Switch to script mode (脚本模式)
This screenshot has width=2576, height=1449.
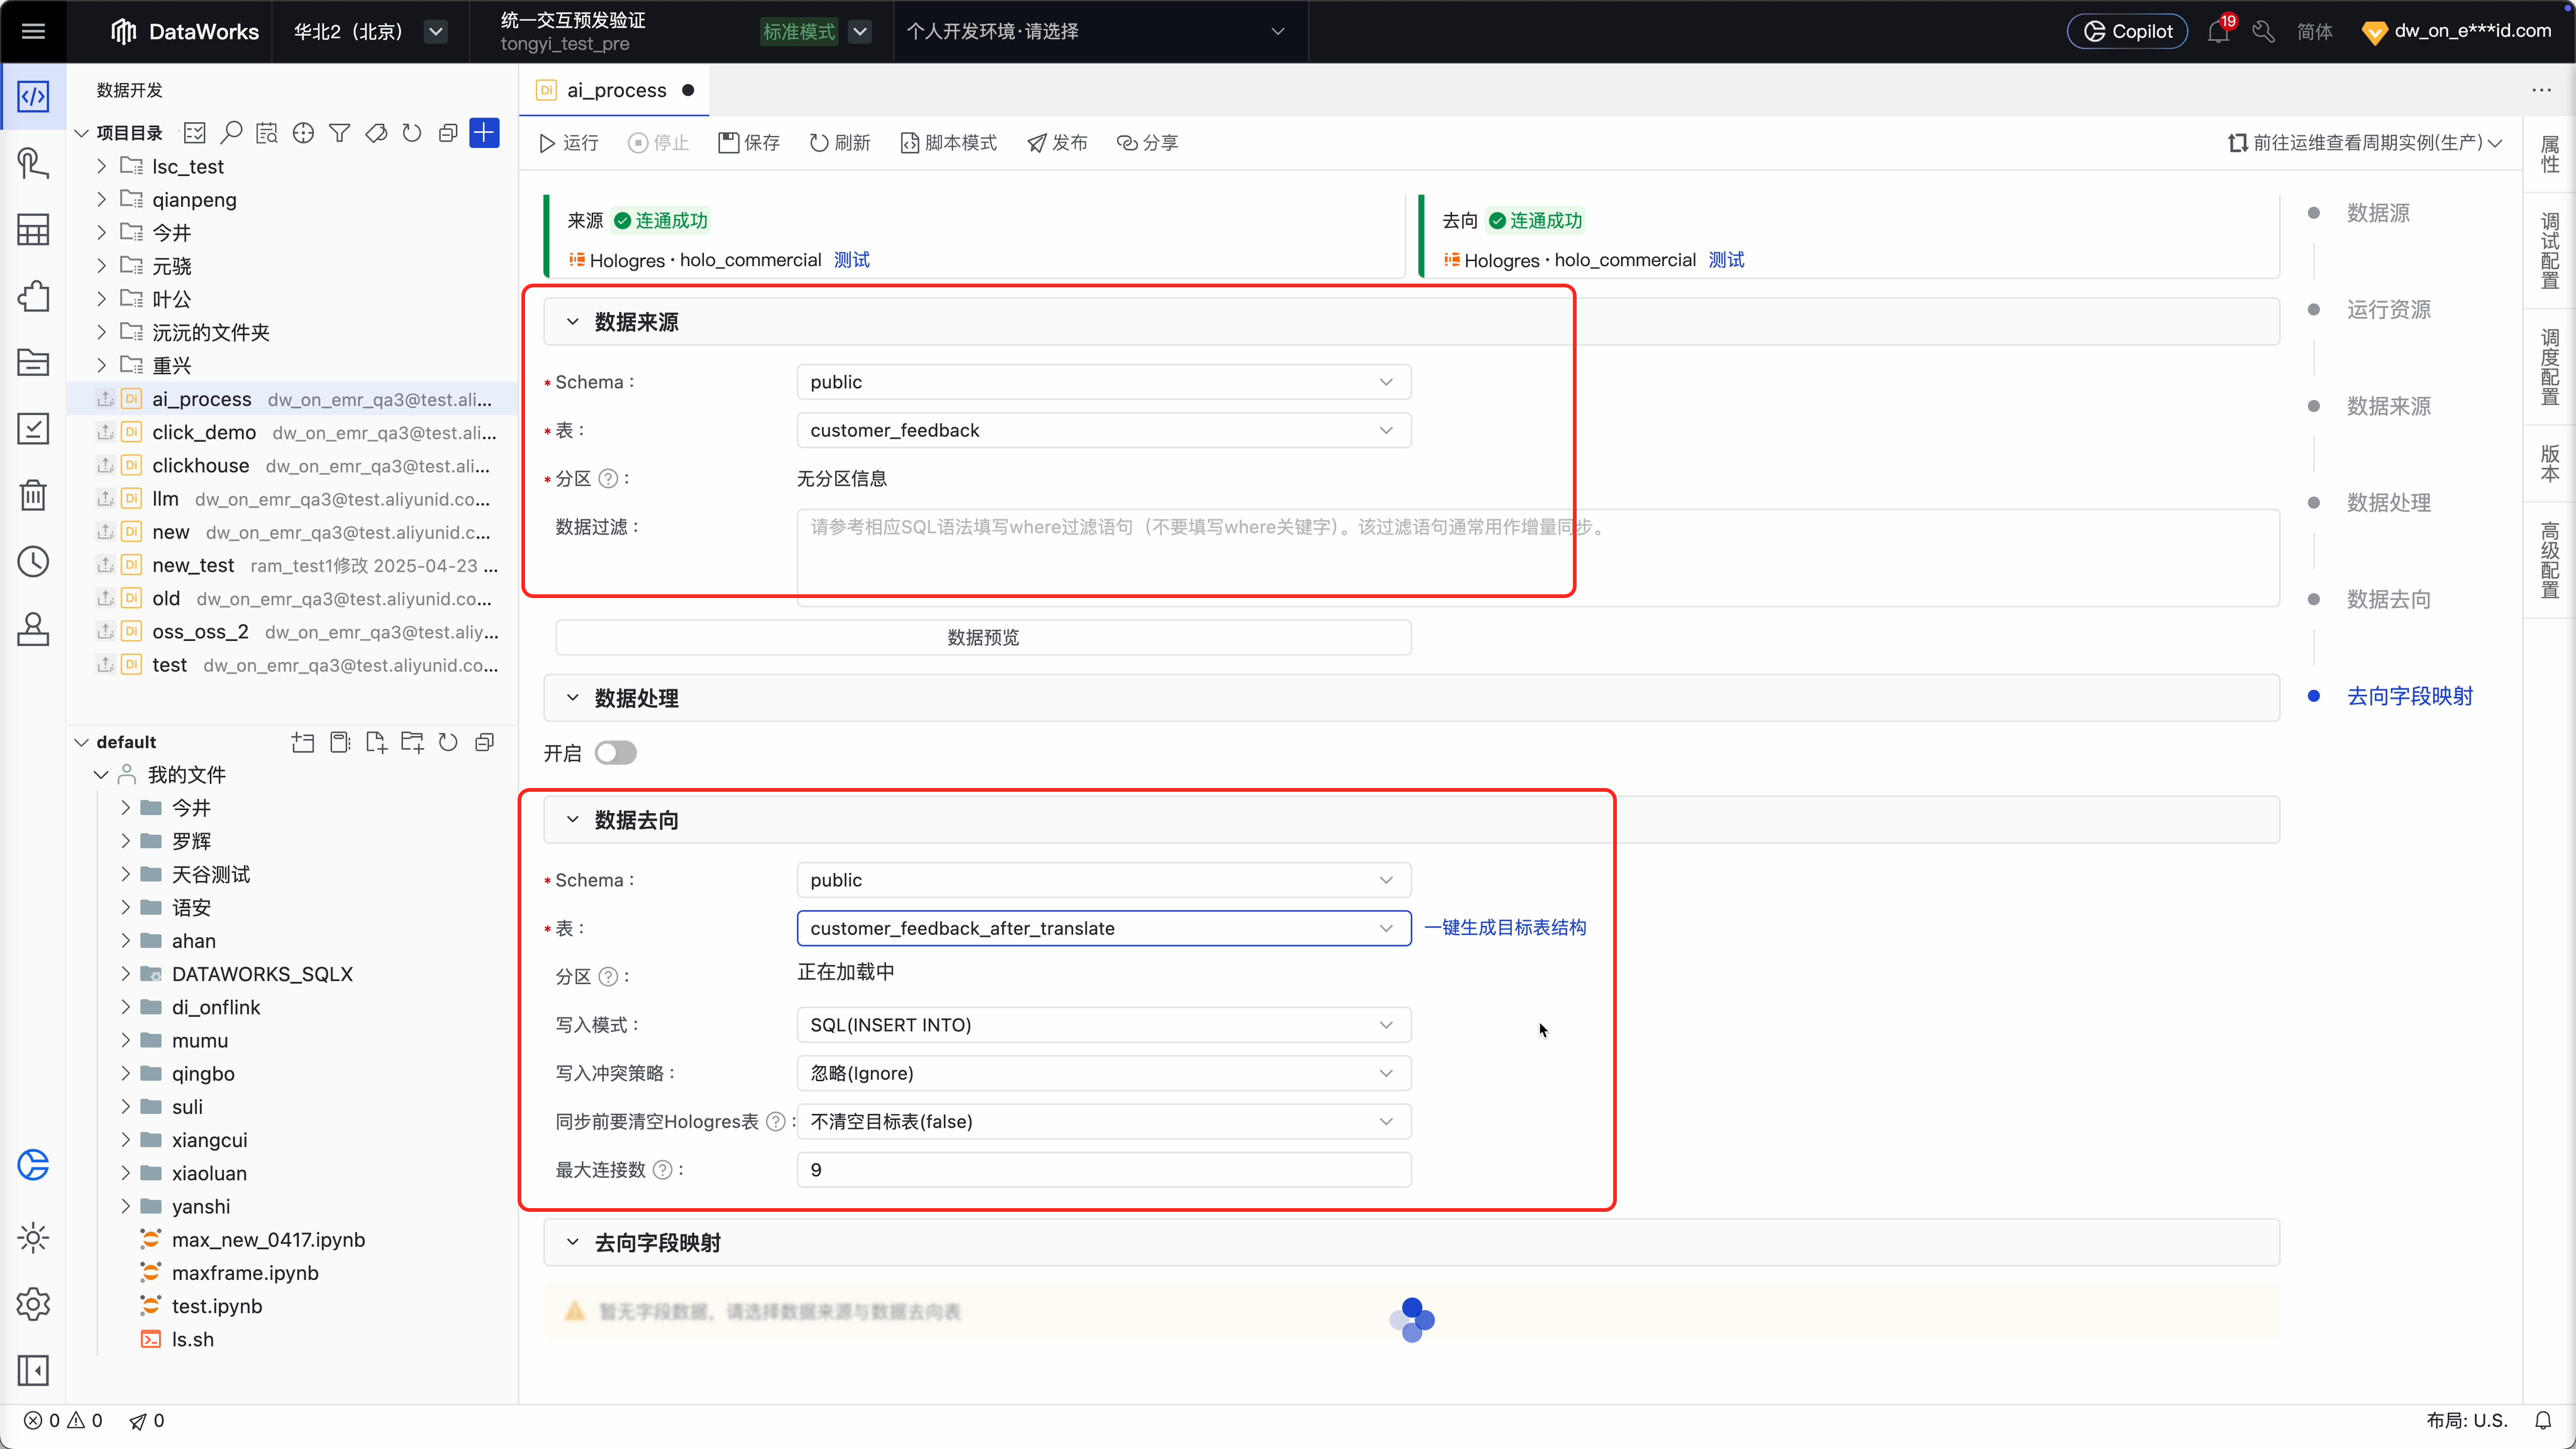coord(948,143)
